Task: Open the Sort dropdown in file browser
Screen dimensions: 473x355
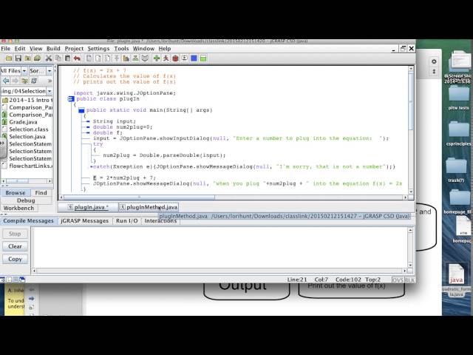Action: (x=50, y=71)
